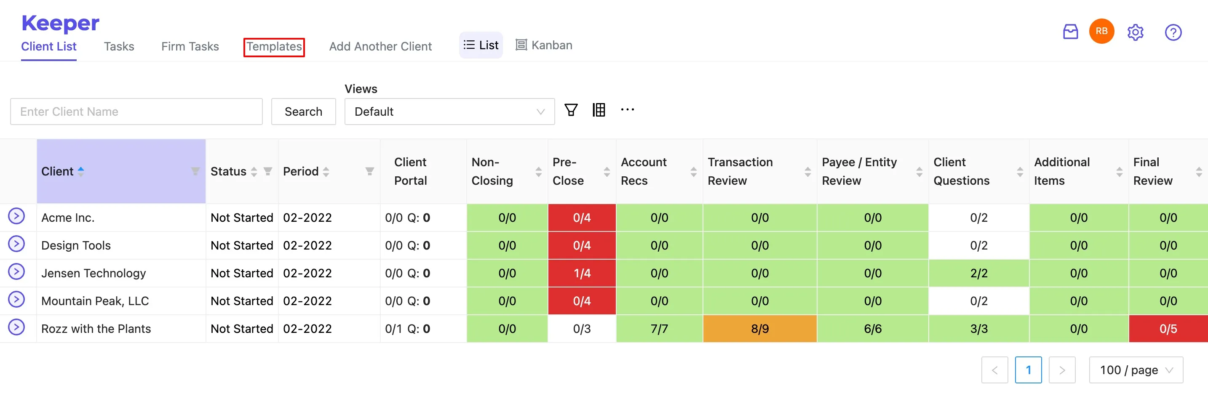Expand the Design Tools row

[x=16, y=244]
